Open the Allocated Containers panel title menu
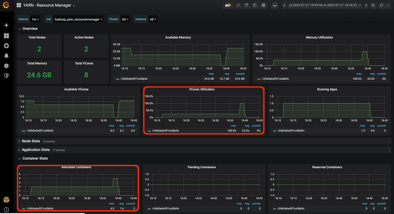 (76, 167)
